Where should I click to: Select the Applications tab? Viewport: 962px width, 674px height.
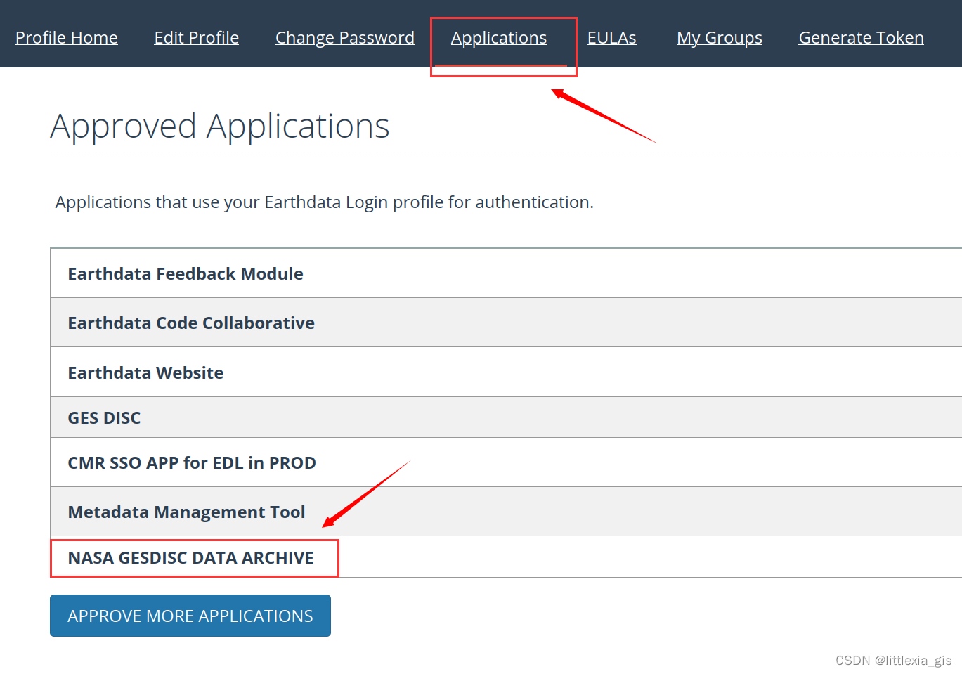499,38
